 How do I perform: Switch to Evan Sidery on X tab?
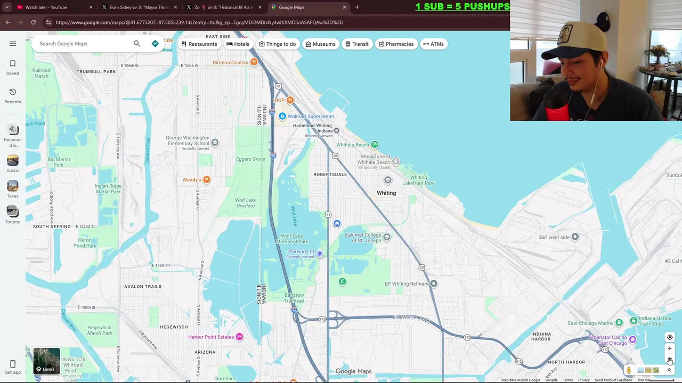coord(139,7)
